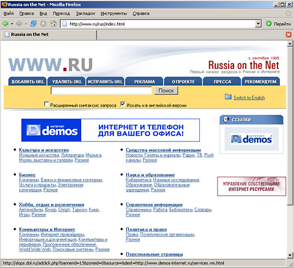294x268 pixels.
Task: Open the Инструменты menu
Action: point(113,14)
